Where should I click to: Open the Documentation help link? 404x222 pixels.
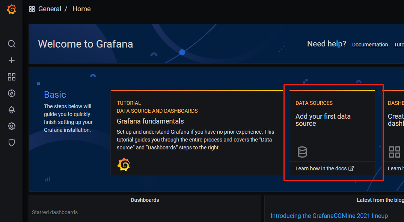point(370,45)
